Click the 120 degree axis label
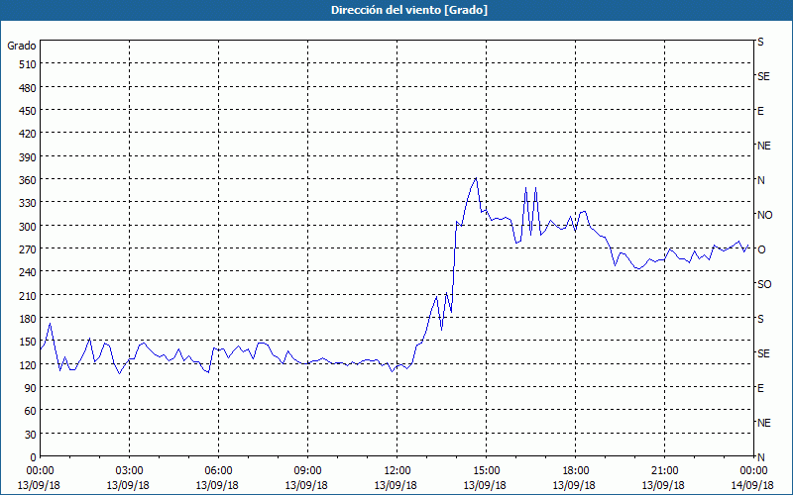Image resolution: width=793 pixels, height=495 pixels. click(28, 365)
